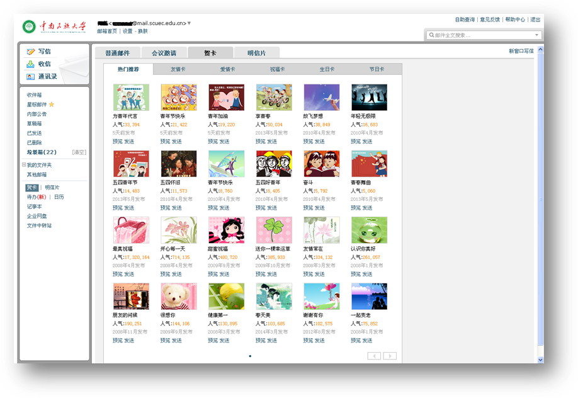Expand 我的文件夹 tree node

23,165
